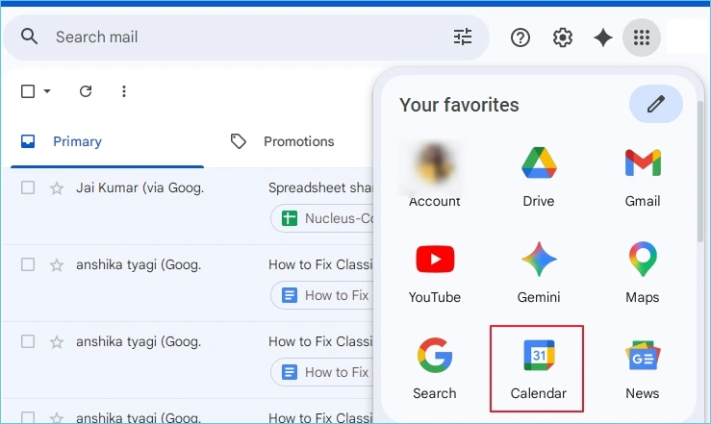This screenshot has height=424, width=711.
Task: Open Gmail from the apps panel
Action: pyautogui.click(x=643, y=177)
